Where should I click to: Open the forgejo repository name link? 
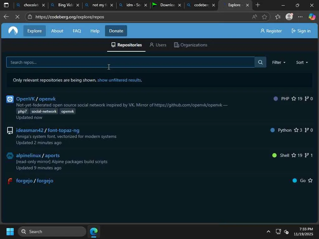(45, 181)
